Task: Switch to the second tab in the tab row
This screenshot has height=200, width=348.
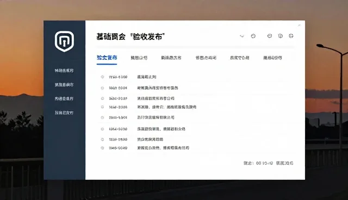Action: pyautogui.click(x=139, y=58)
